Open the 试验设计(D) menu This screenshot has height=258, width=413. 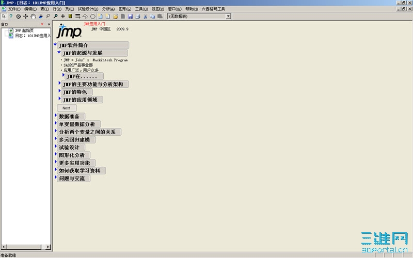(x=88, y=9)
